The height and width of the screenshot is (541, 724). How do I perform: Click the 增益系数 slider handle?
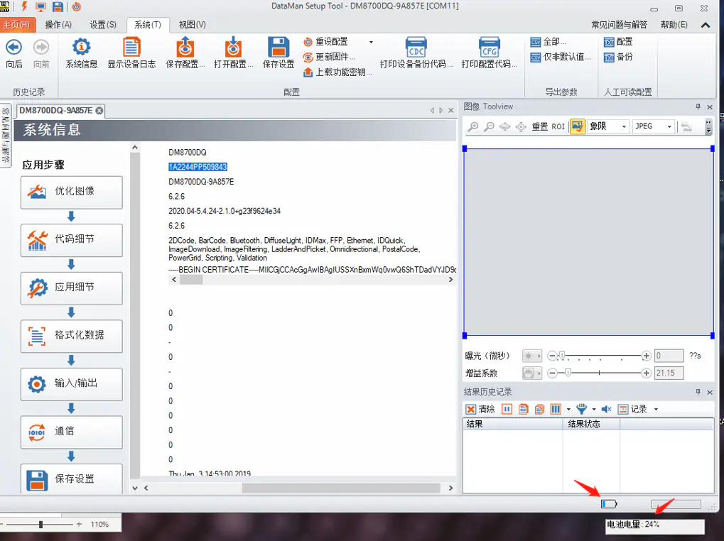(568, 373)
